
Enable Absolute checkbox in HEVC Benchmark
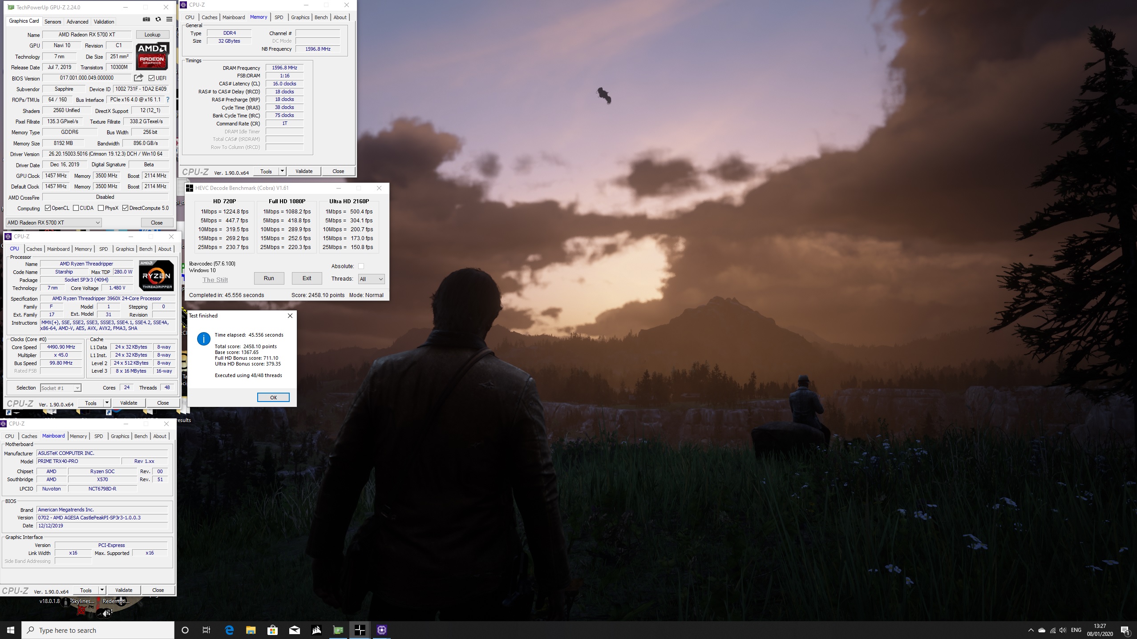coord(361,266)
